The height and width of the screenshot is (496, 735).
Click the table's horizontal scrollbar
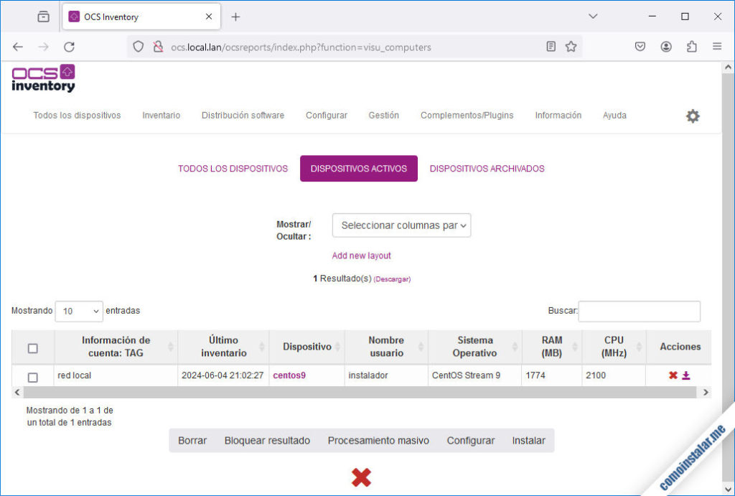tap(360, 393)
